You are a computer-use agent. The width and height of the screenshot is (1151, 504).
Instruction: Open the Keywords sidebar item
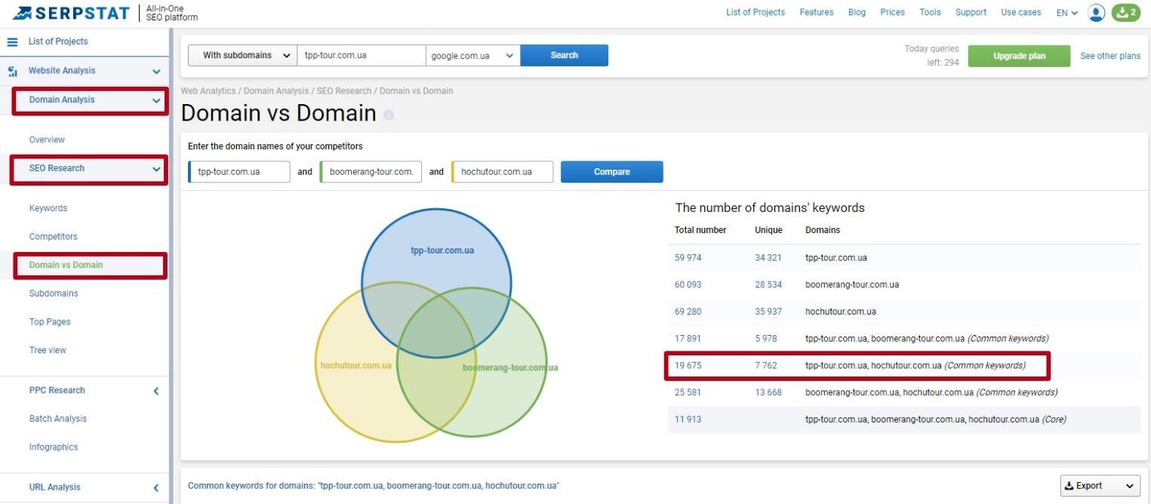pos(48,209)
